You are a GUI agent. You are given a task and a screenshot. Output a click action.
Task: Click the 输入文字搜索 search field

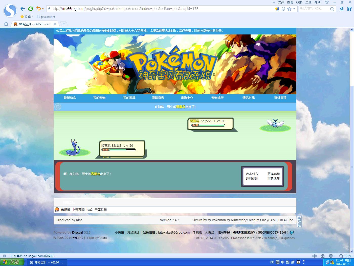(x=314, y=9)
